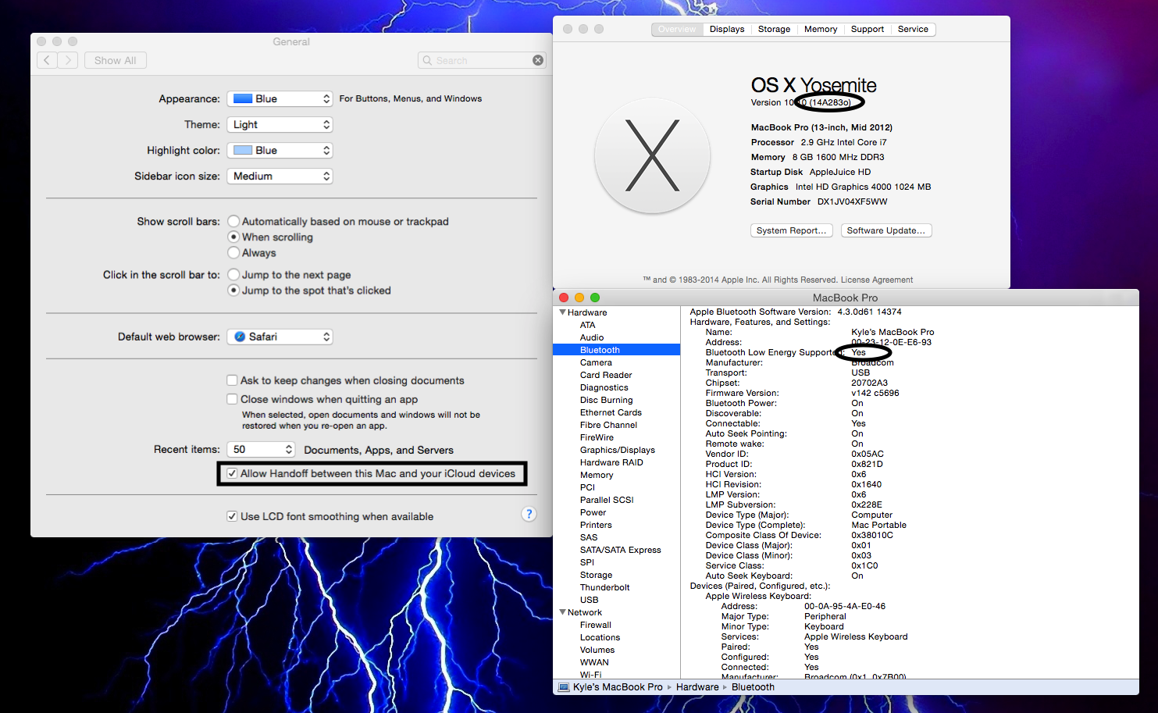Select Fibre Channel in the sidebar
This screenshot has height=713, width=1158.
[x=608, y=425]
